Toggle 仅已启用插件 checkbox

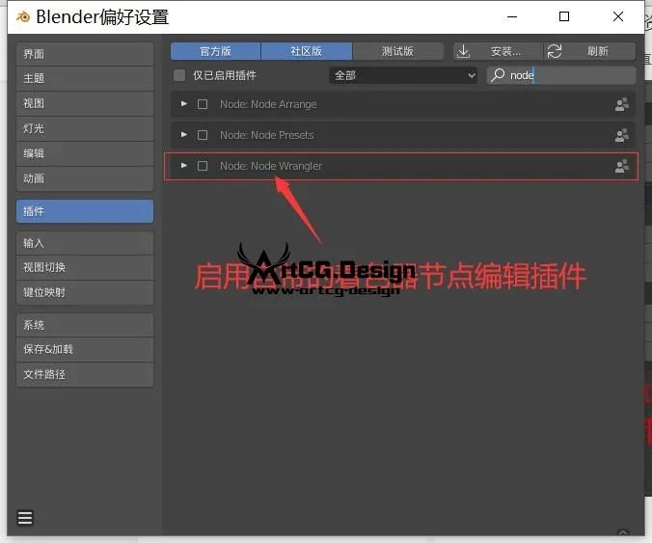pyautogui.click(x=179, y=75)
